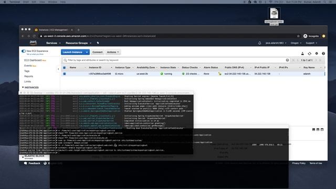Image resolution: width=336 pixels, height=189 pixels.
Task: Uncheck the i-057e instance row checkbox
Action: pyautogui.click(x=64, y=73)
